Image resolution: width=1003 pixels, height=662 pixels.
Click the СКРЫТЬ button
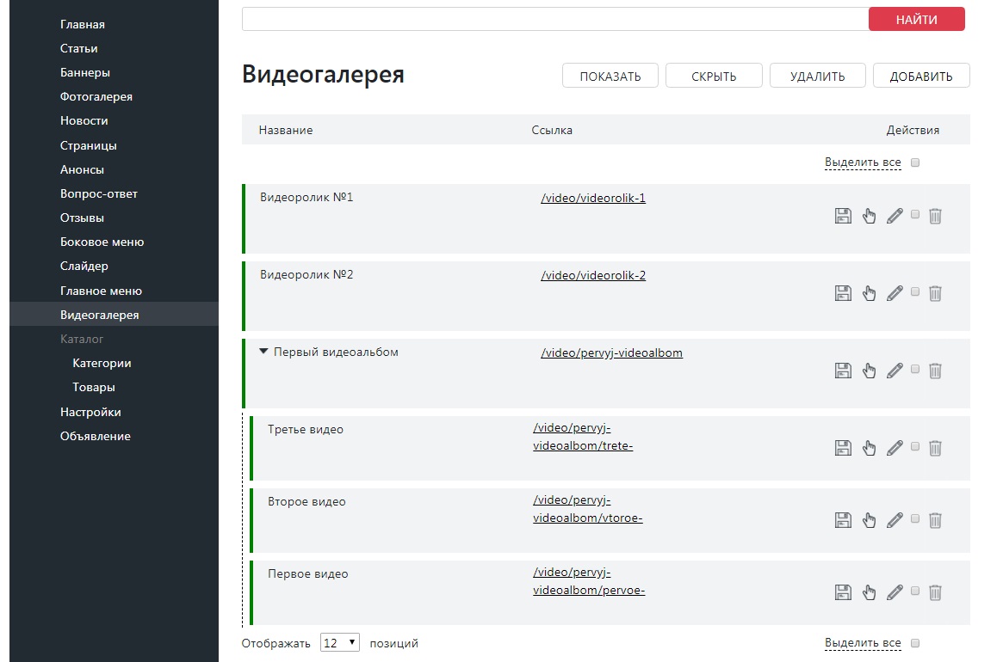714,76
